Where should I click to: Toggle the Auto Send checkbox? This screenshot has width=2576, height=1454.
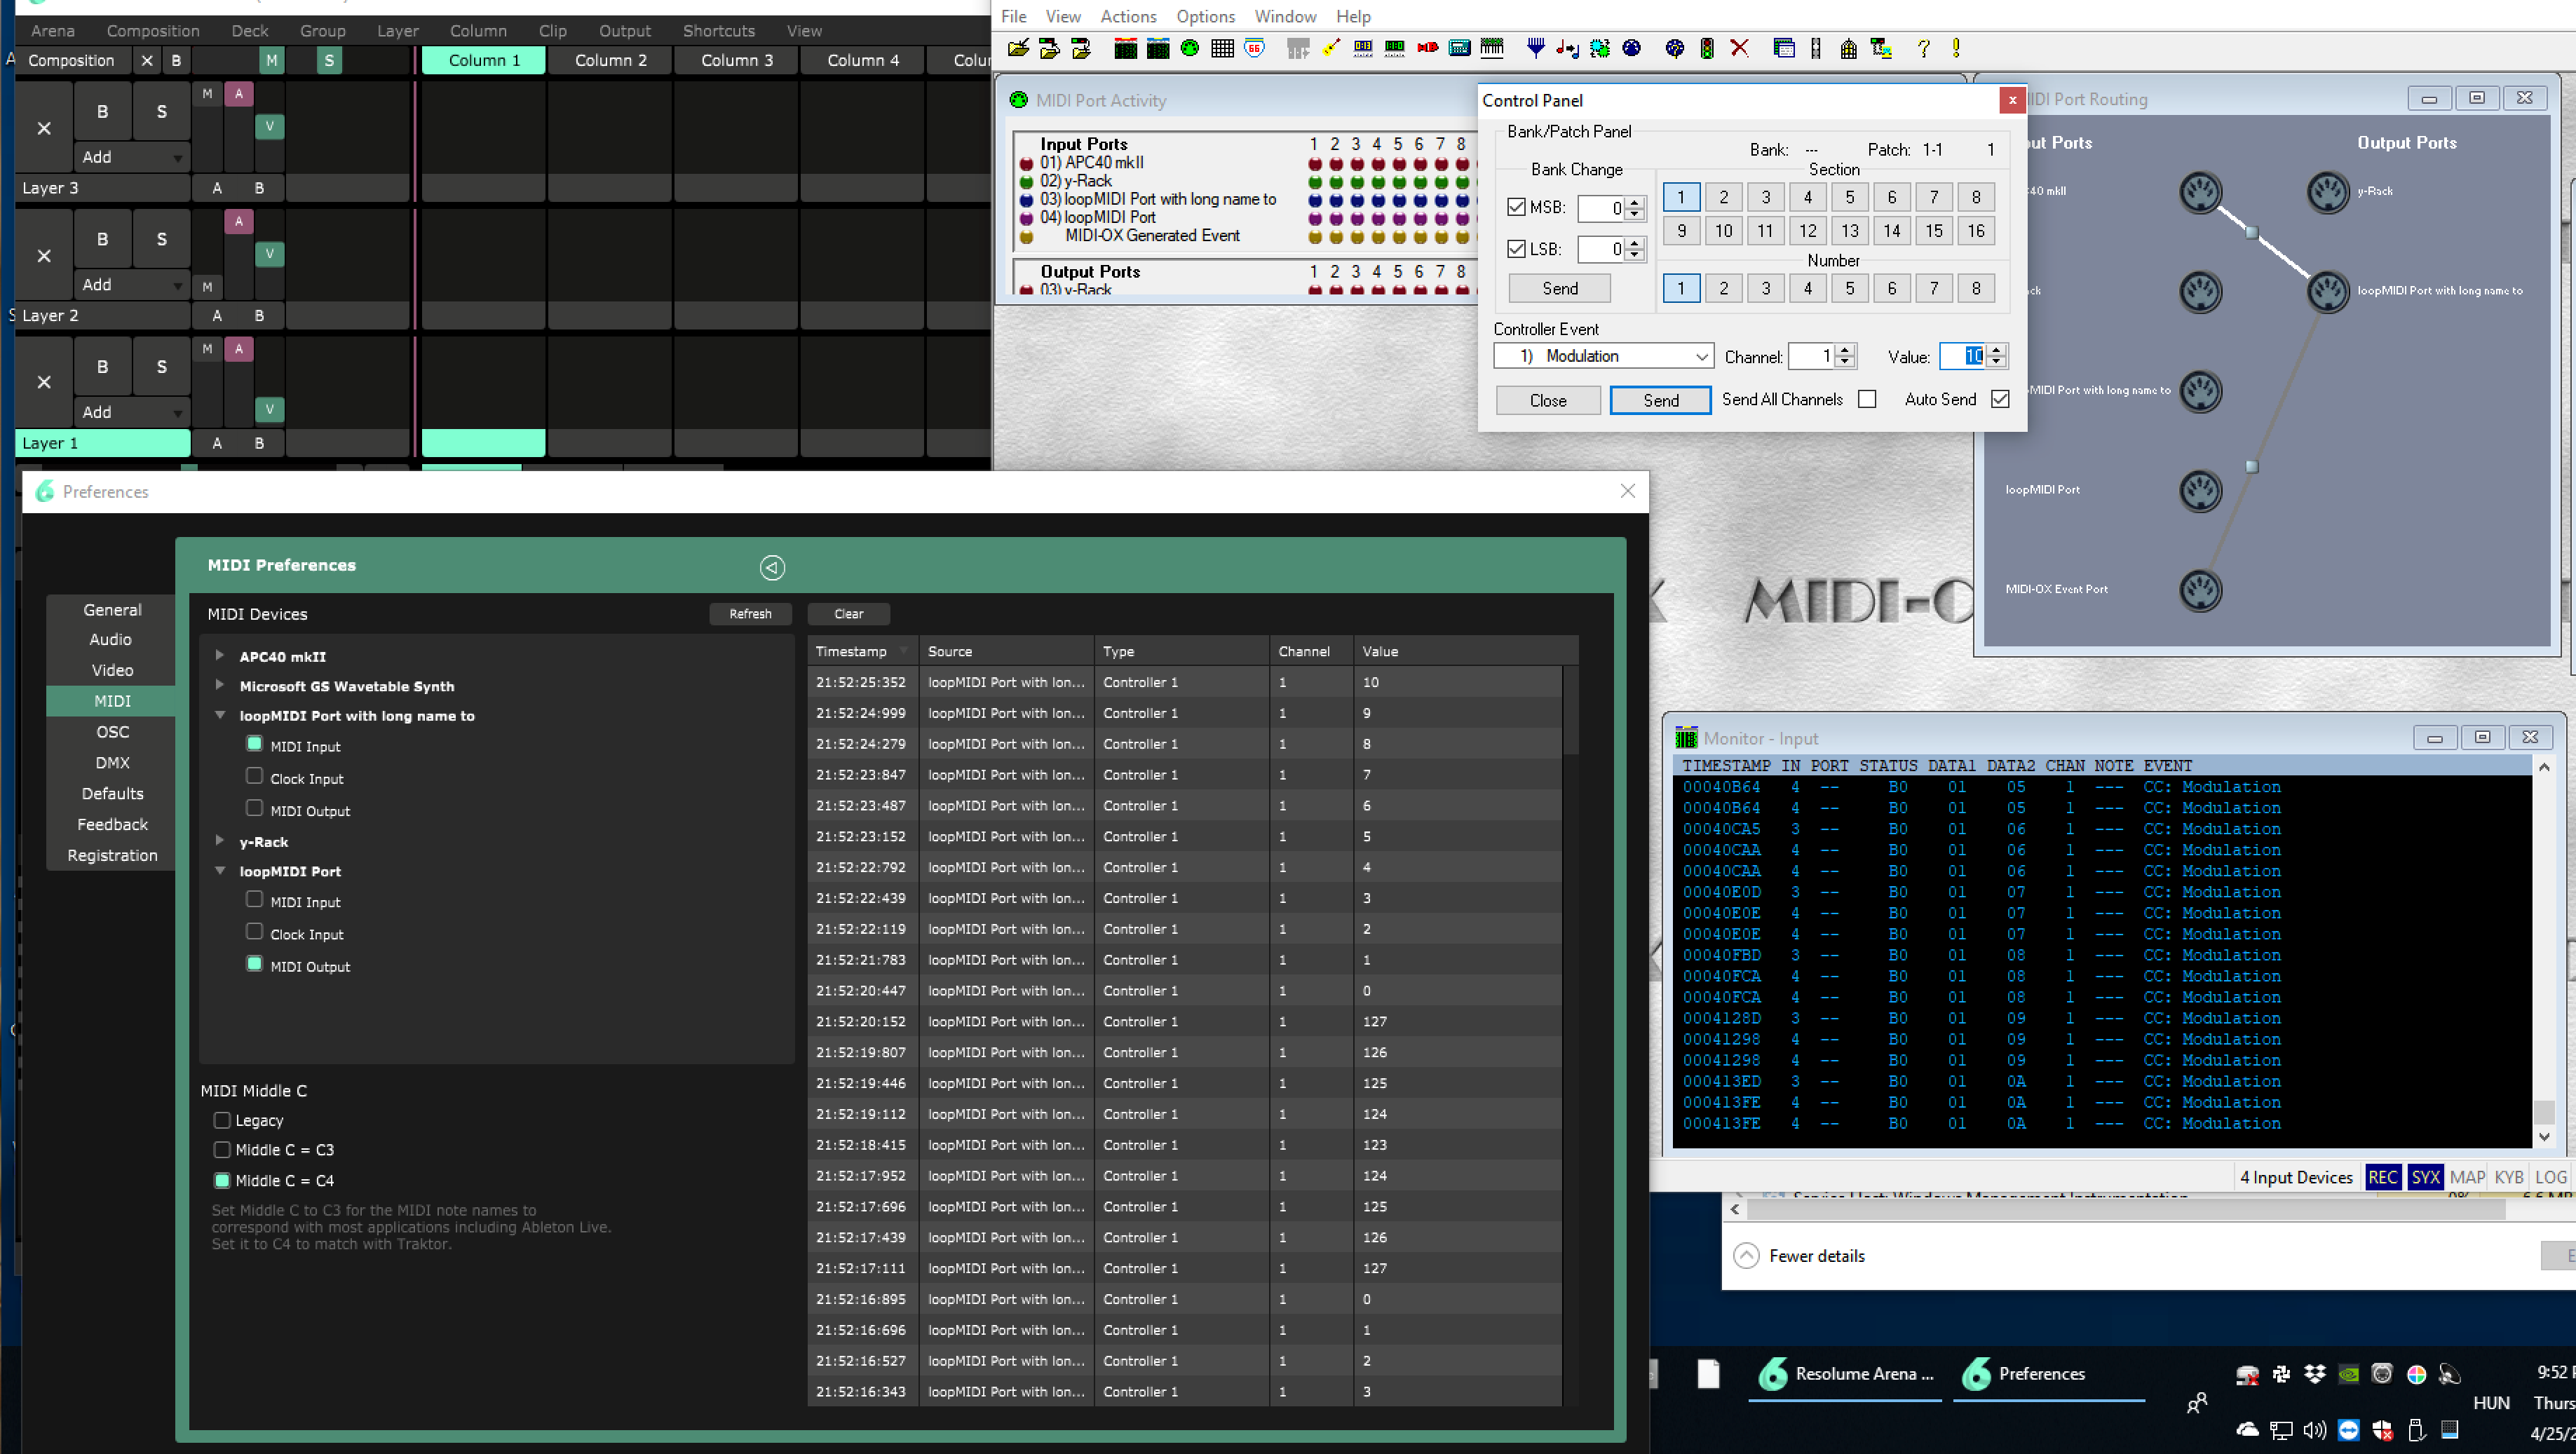[2000, 399]
